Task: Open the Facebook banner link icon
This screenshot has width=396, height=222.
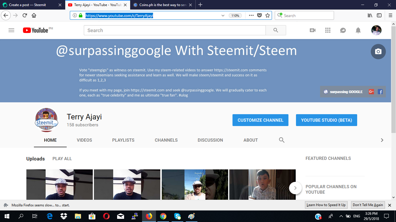Action: point(380,92)
